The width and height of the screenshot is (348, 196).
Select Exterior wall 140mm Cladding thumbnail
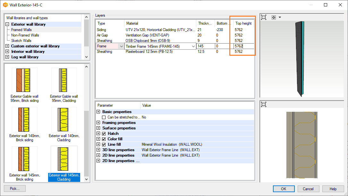(64, 120)
